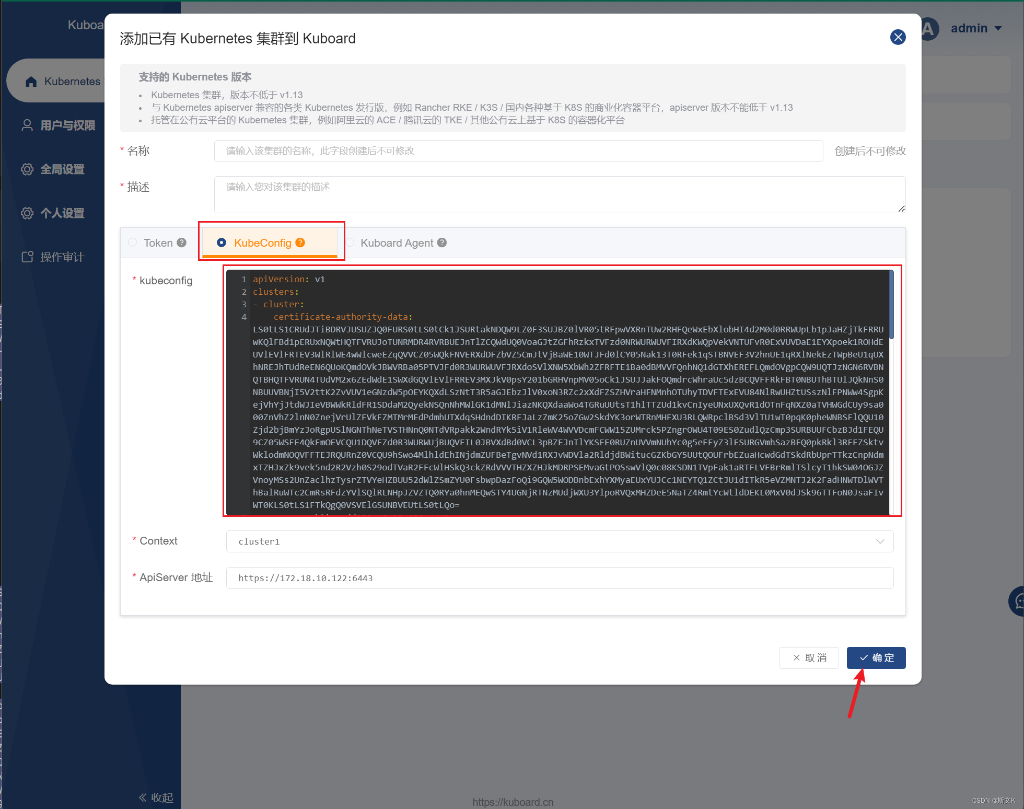1024x809 pixels.
Task: Click 'certificate-authority-data:' line in editor
Action: point(343,317)
